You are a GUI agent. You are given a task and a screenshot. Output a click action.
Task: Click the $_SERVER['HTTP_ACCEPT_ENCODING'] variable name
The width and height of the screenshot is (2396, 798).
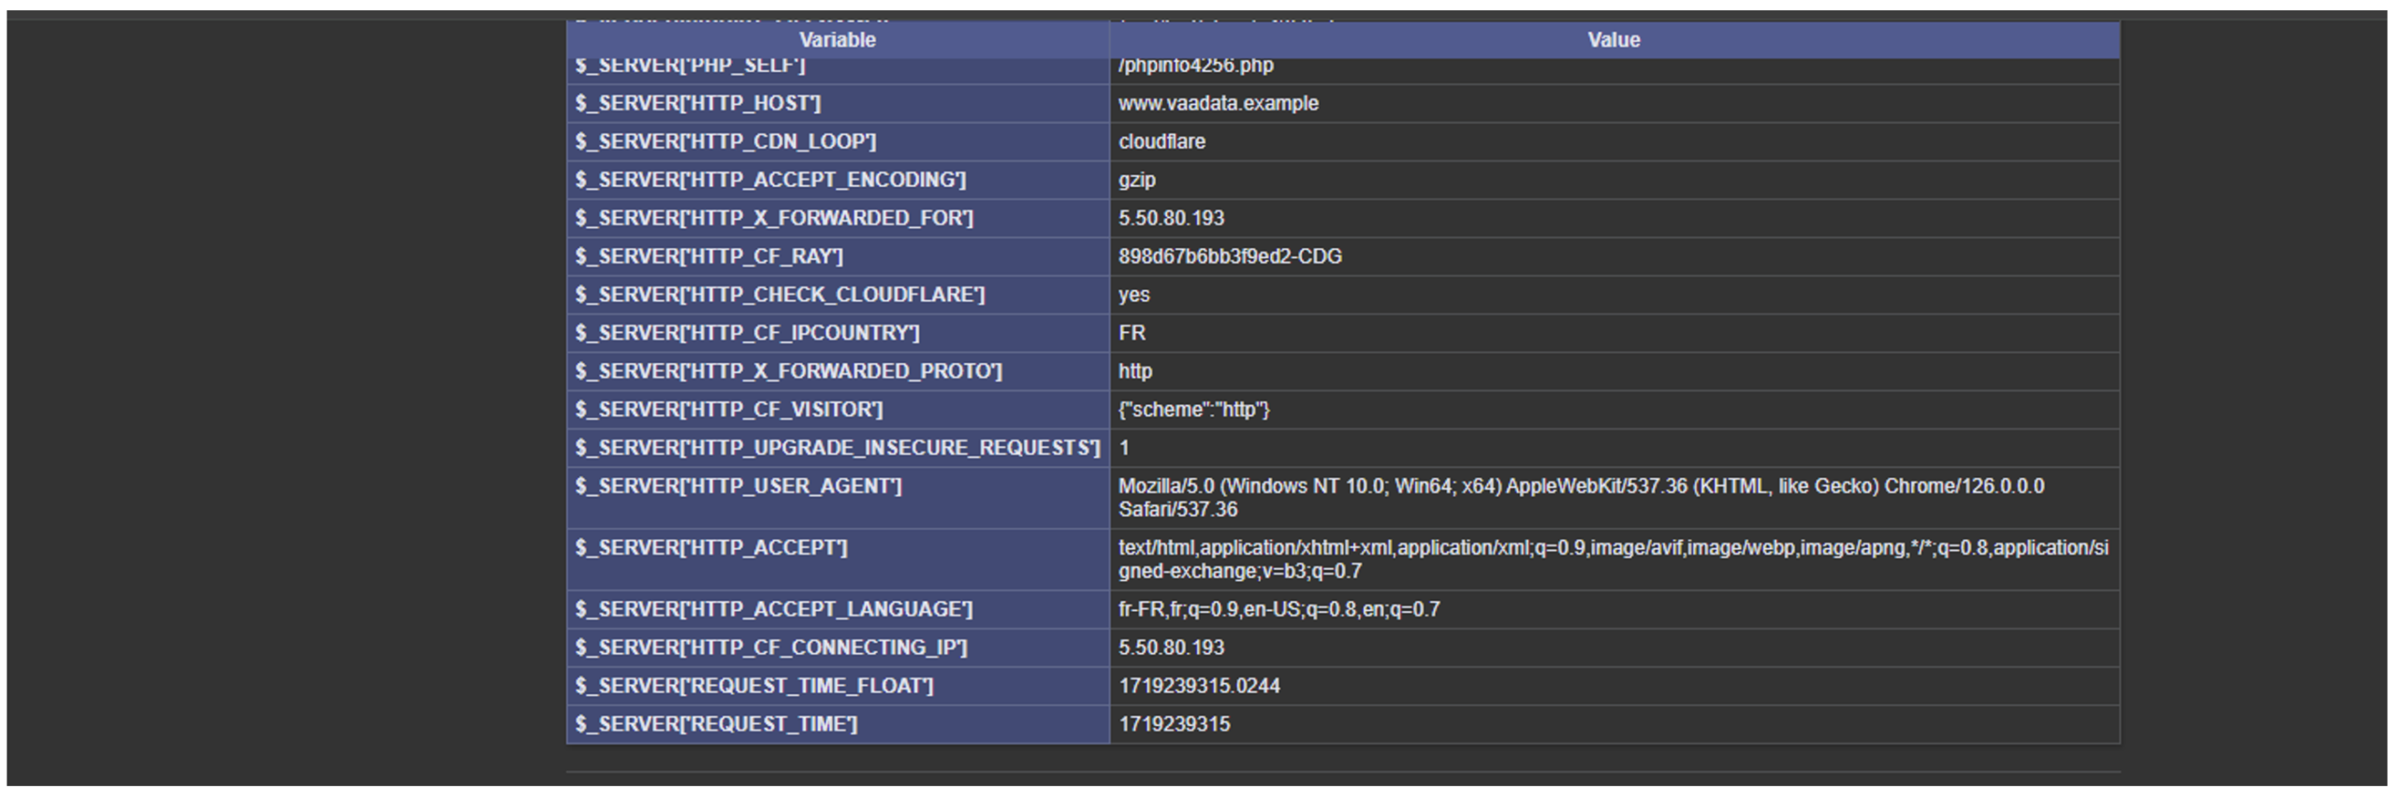coord(770,180)
